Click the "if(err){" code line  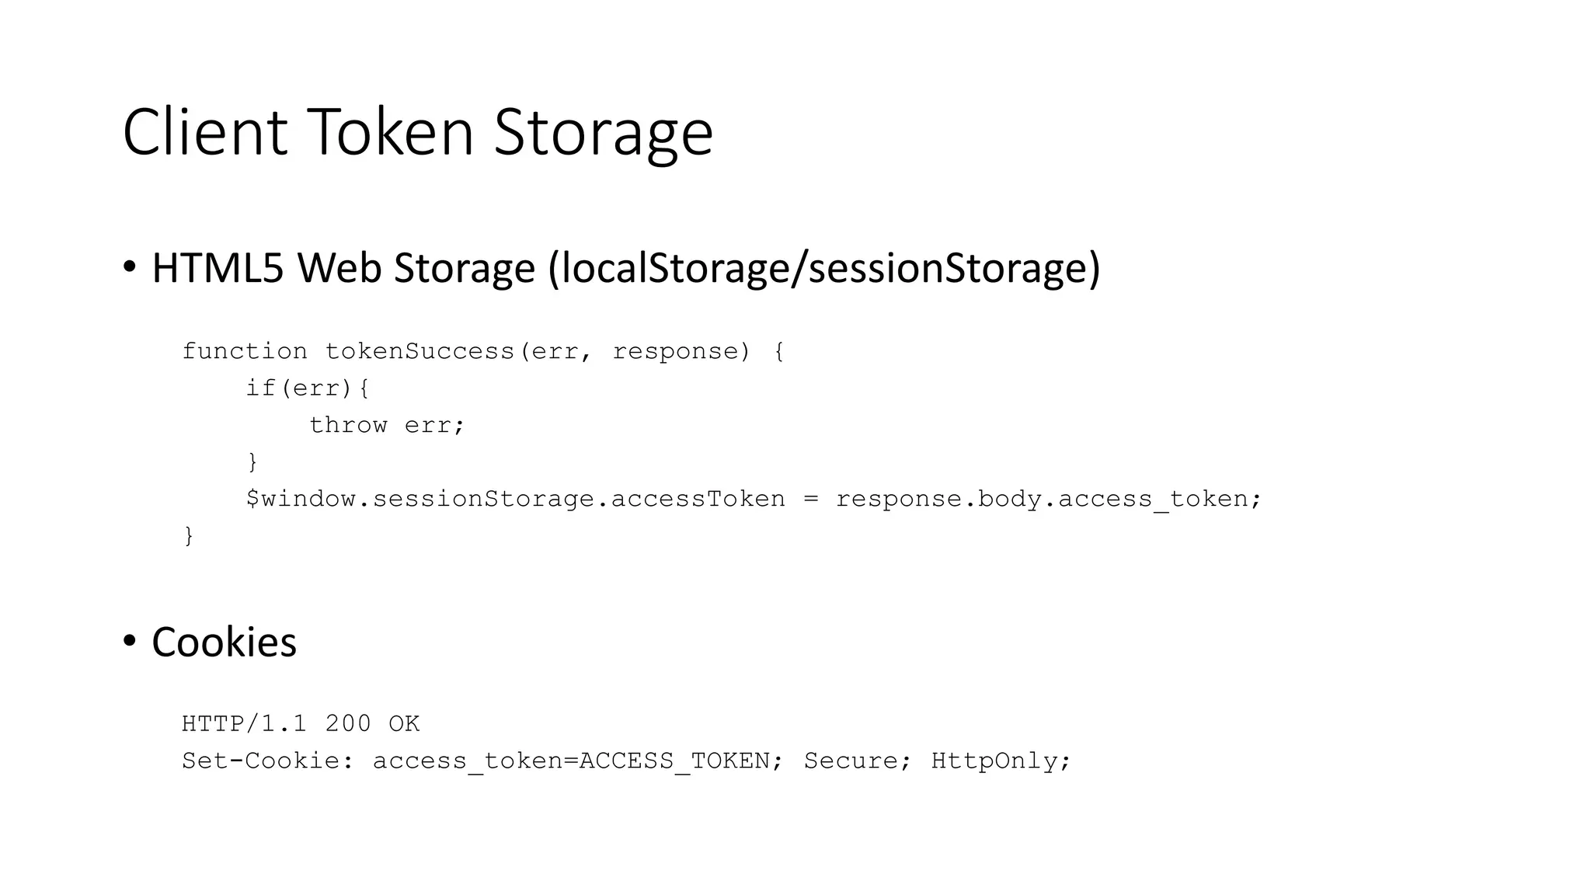pyautogui.click(x=308, y=388)
